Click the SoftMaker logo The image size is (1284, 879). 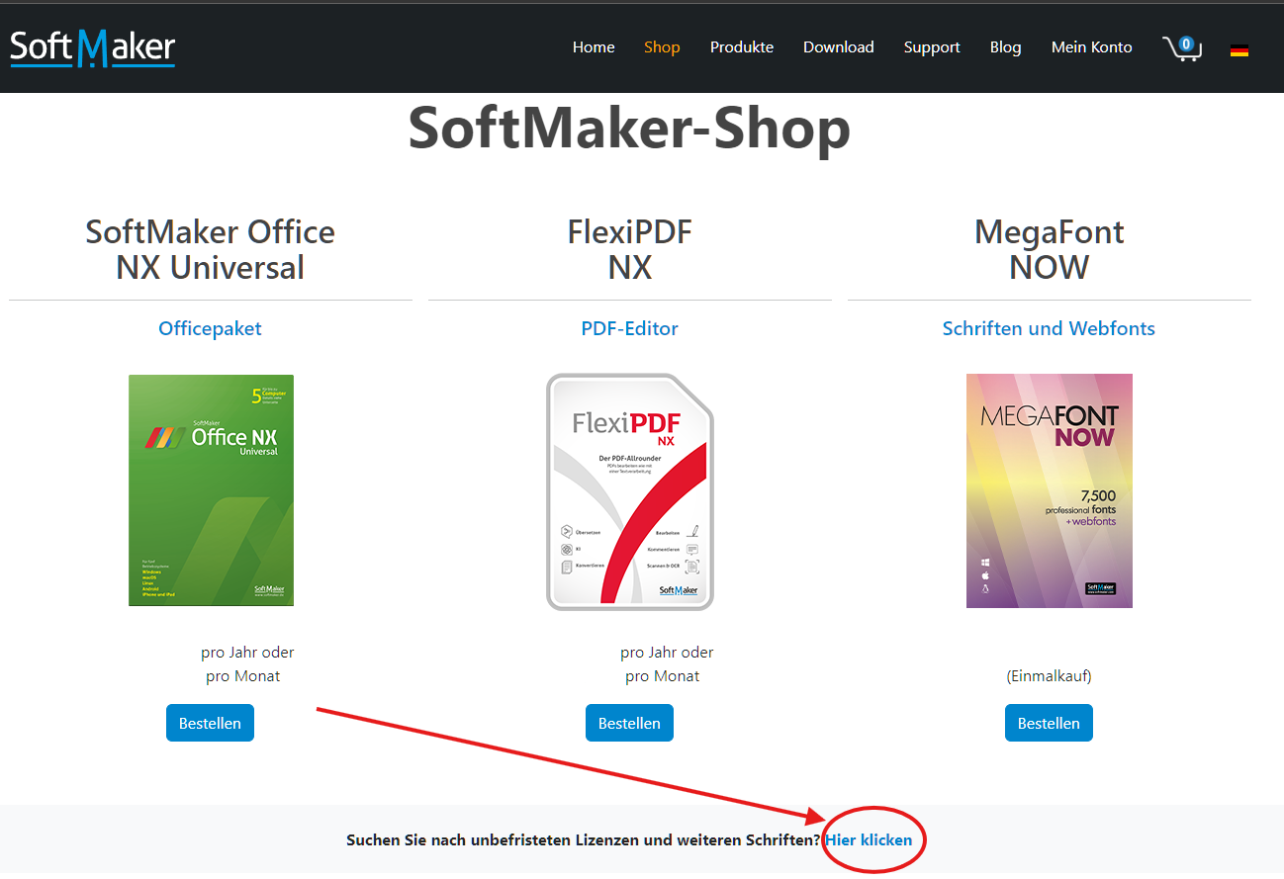click(x=93, y=47)
